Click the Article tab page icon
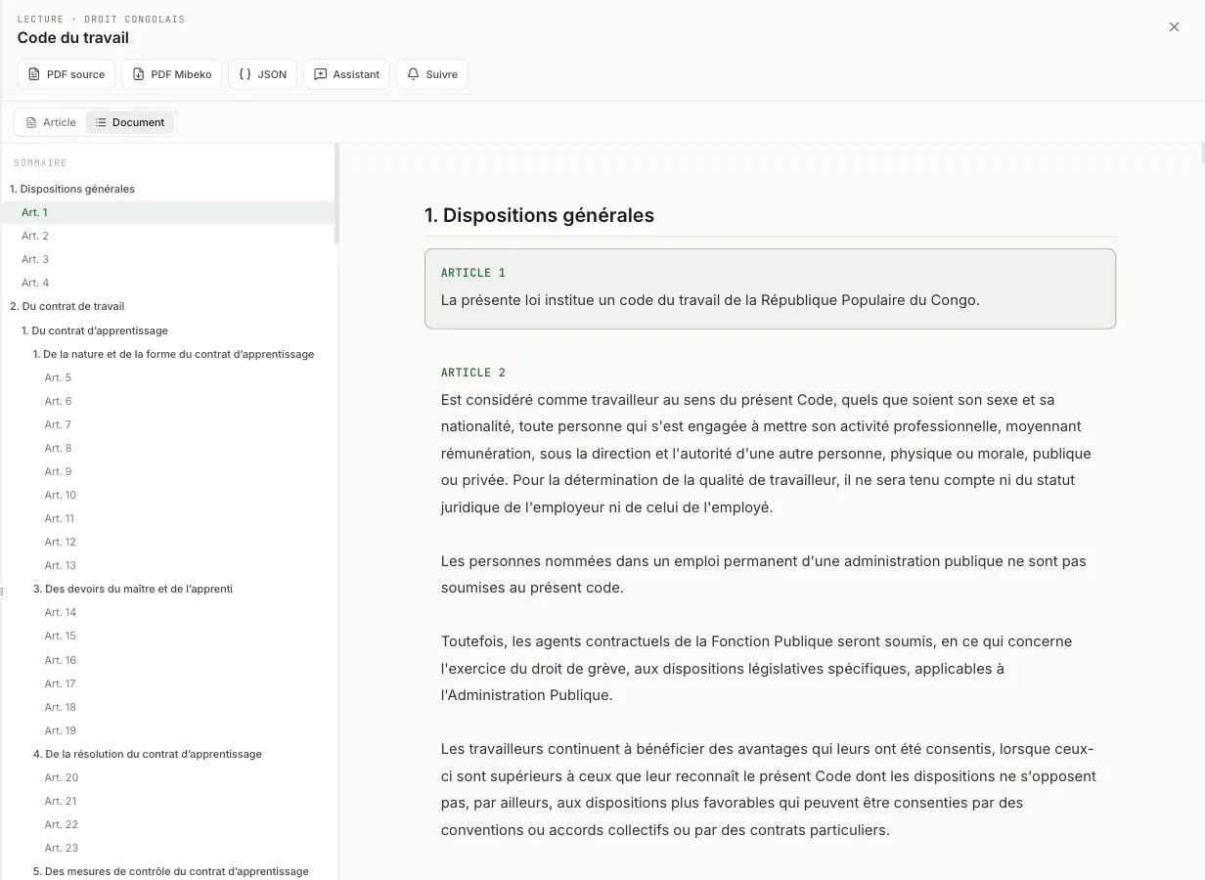This screenshot has width=1205, height=880. 31,122
